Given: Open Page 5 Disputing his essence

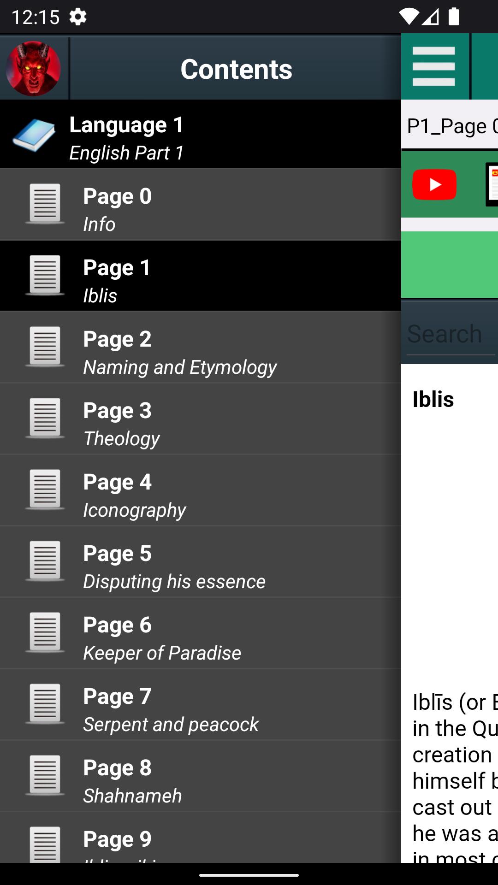Looking at the screenshot, I should click(x=200, y=561).
